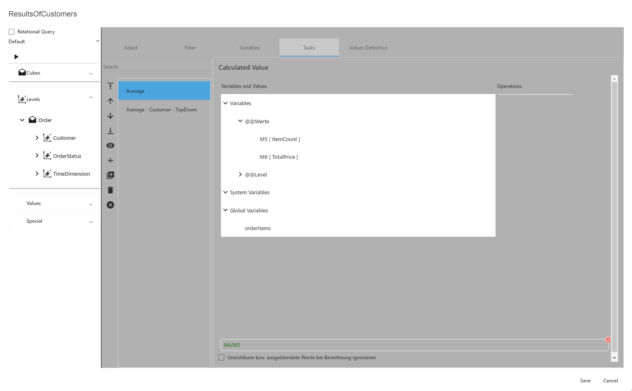Move the selected task up one position
The height and width of the screenshot is (391, 632).
tap(110, 101)
